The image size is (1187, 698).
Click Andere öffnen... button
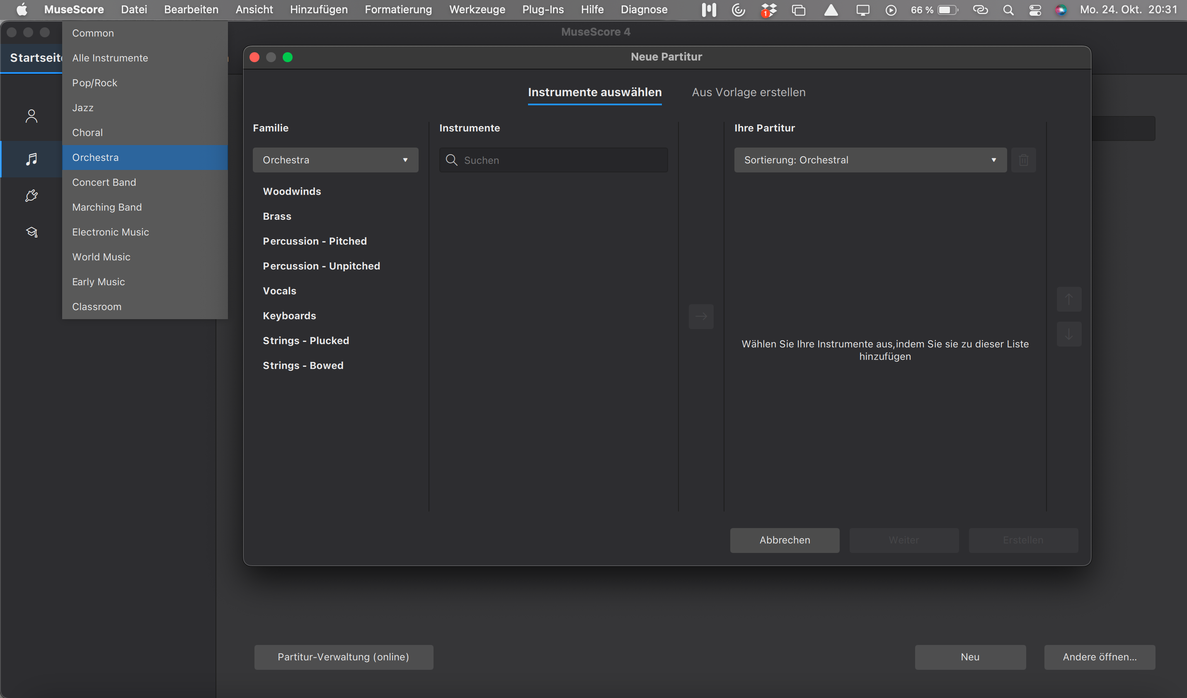point(1100,657)
